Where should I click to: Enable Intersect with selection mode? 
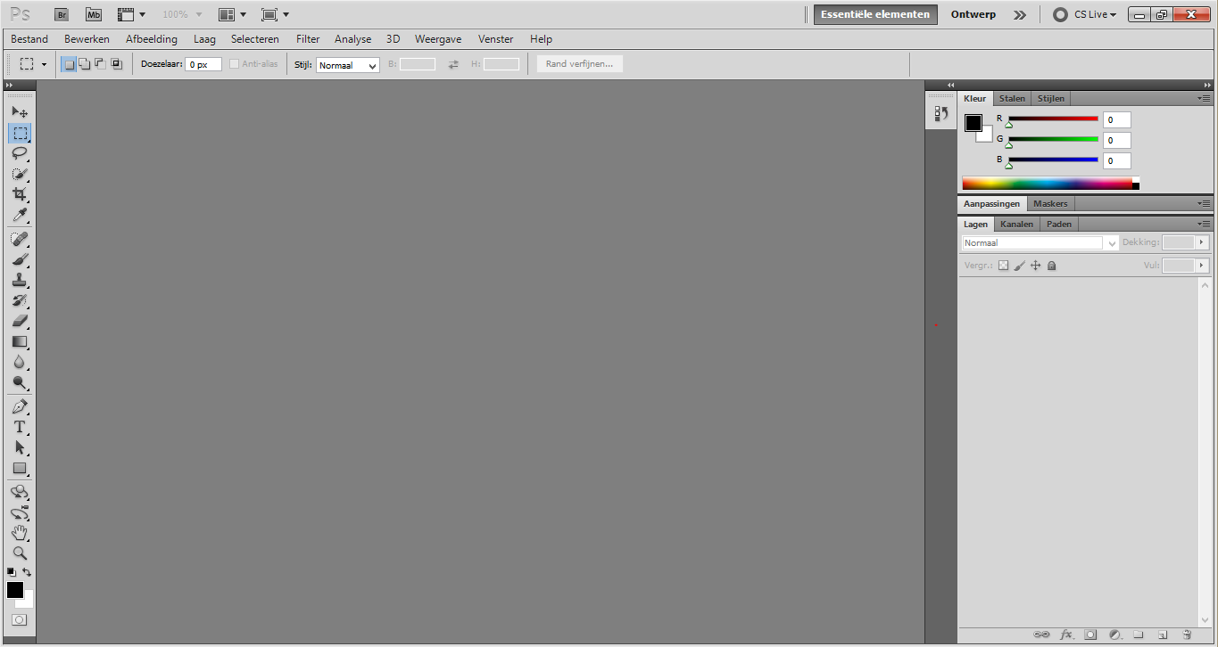pos(116,64)
